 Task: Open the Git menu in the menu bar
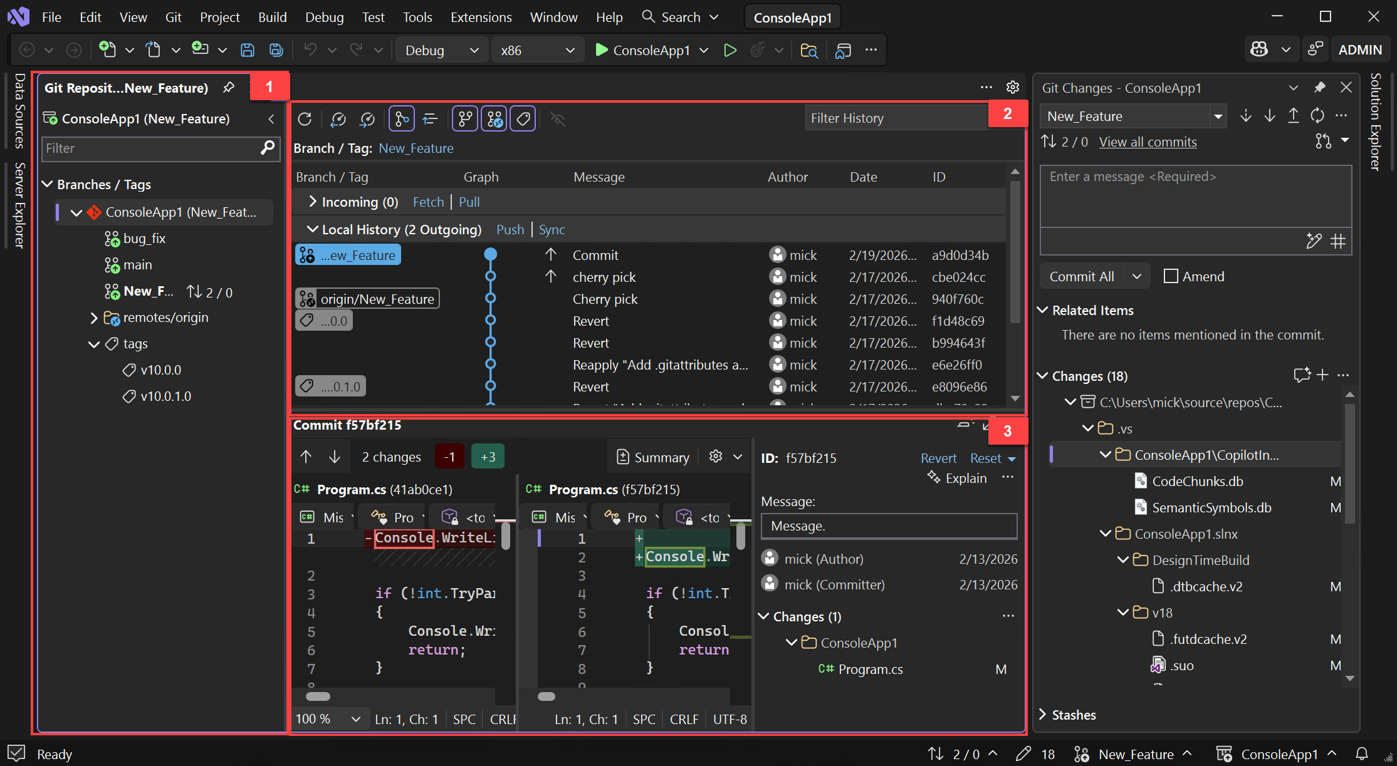[173, 17]
